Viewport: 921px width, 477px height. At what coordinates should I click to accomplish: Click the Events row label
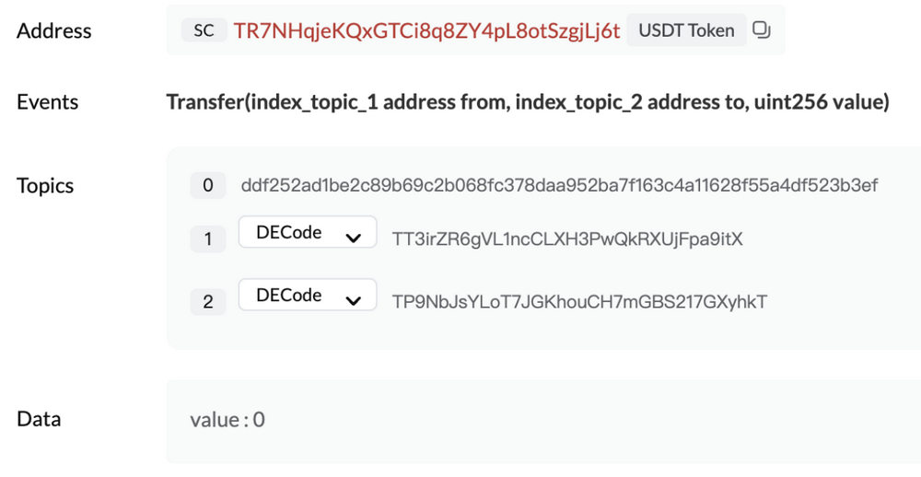(x=48, y=102)
